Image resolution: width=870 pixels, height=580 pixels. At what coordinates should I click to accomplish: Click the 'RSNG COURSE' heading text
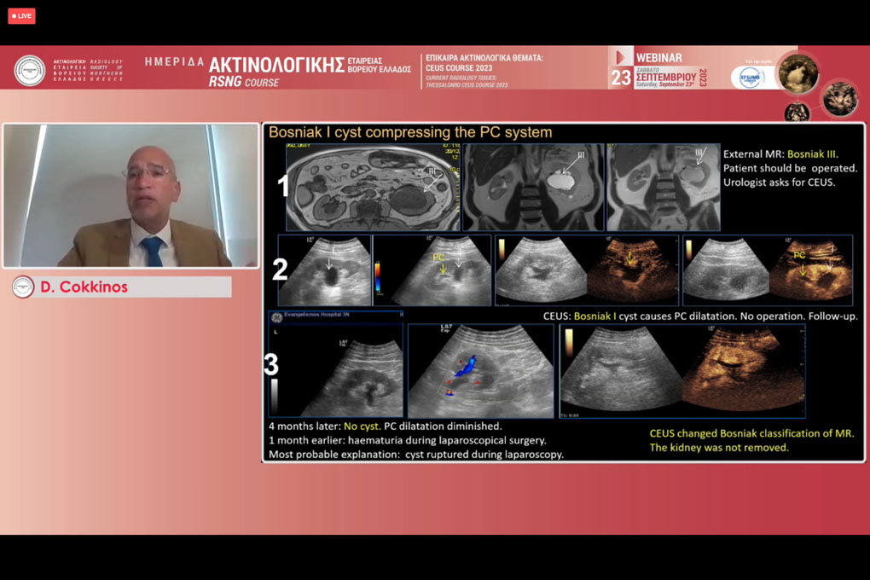point(244,82)
